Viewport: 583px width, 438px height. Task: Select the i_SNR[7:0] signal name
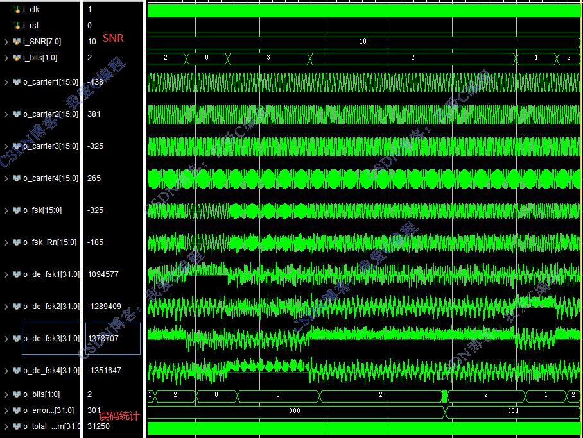(x=42, y=42)
